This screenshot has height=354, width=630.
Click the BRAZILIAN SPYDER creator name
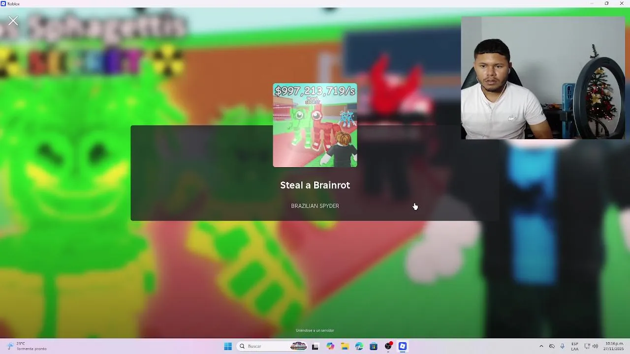click(x=315, y=206)
